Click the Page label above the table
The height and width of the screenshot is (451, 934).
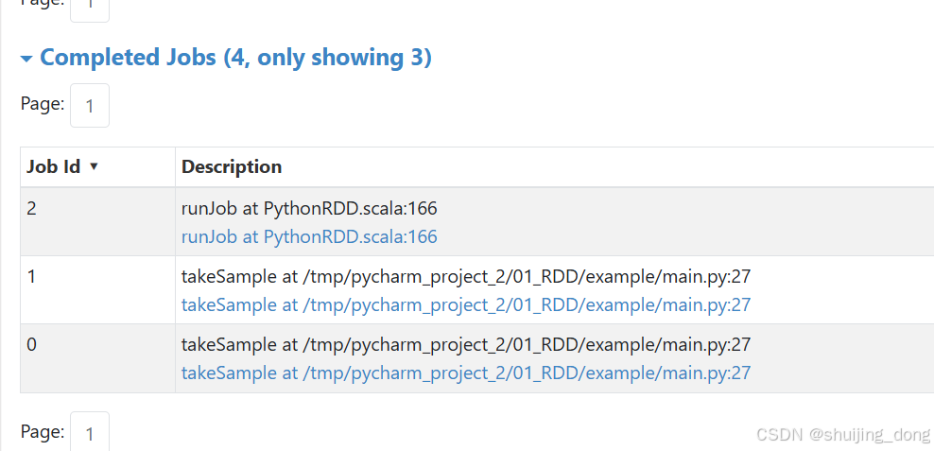point(43,104)
